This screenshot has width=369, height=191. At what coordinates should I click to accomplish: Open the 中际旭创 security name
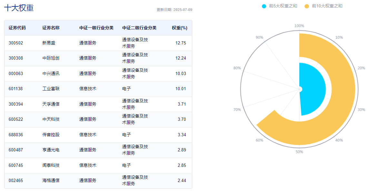[51, 58]
